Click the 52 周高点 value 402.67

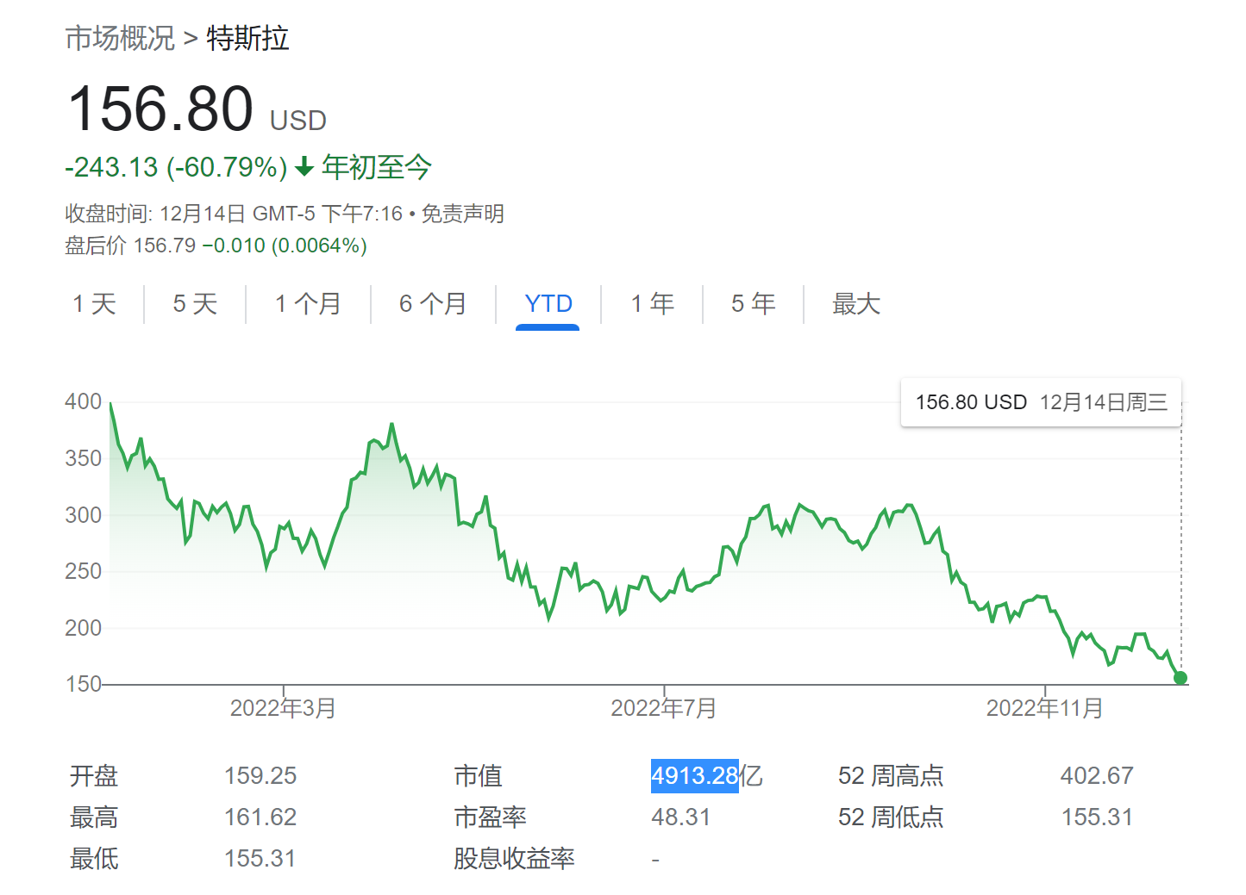tap(1097, 776)
